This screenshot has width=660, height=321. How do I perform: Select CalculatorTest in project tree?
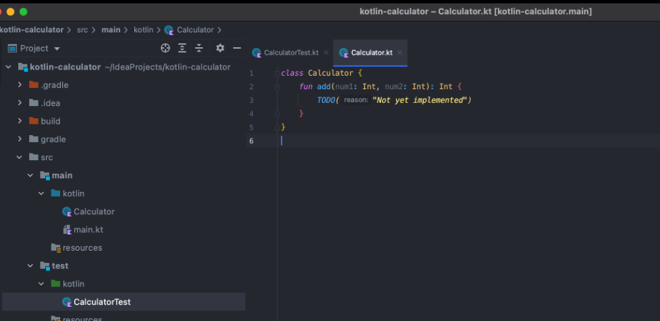click(x=102, y=302)
